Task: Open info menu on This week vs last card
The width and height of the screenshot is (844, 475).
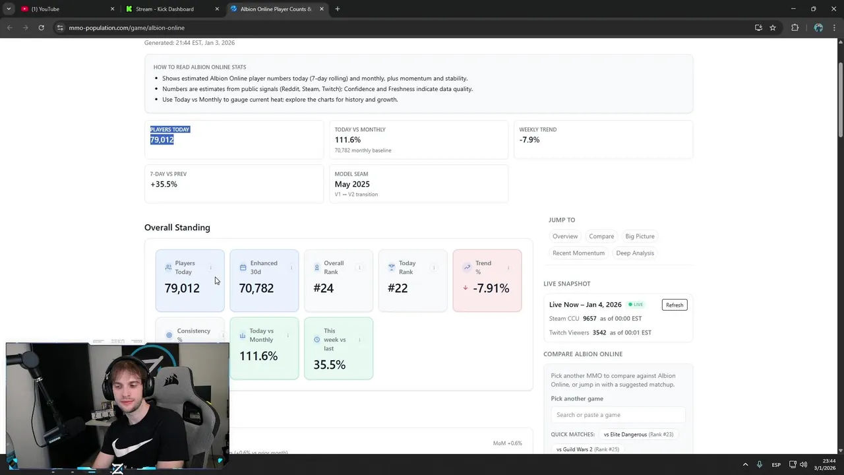Action: [x=359, y=340]
